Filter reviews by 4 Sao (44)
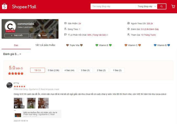Image resolution: width=177 pixels, height=126 pixels. tap(69, 70)
